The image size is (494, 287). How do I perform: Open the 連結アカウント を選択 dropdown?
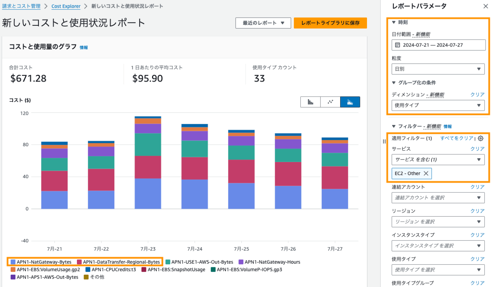(x=438, y=198)
